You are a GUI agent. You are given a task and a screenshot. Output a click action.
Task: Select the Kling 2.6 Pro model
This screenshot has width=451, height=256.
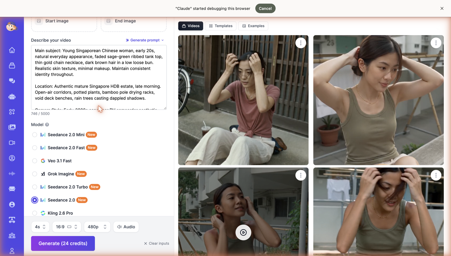[35, 213]
